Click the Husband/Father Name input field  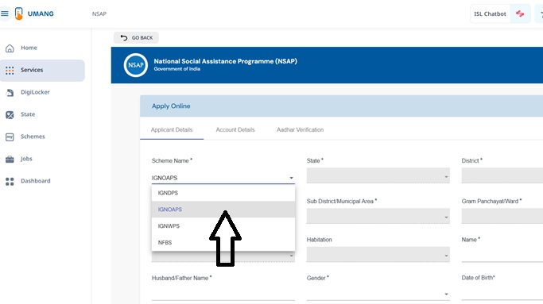click(x=223, y=293)
